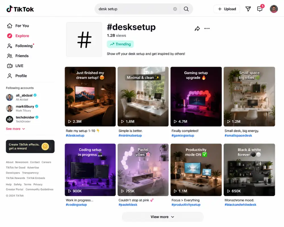
Task: Click the magnifier search icon
Action: 186,9
